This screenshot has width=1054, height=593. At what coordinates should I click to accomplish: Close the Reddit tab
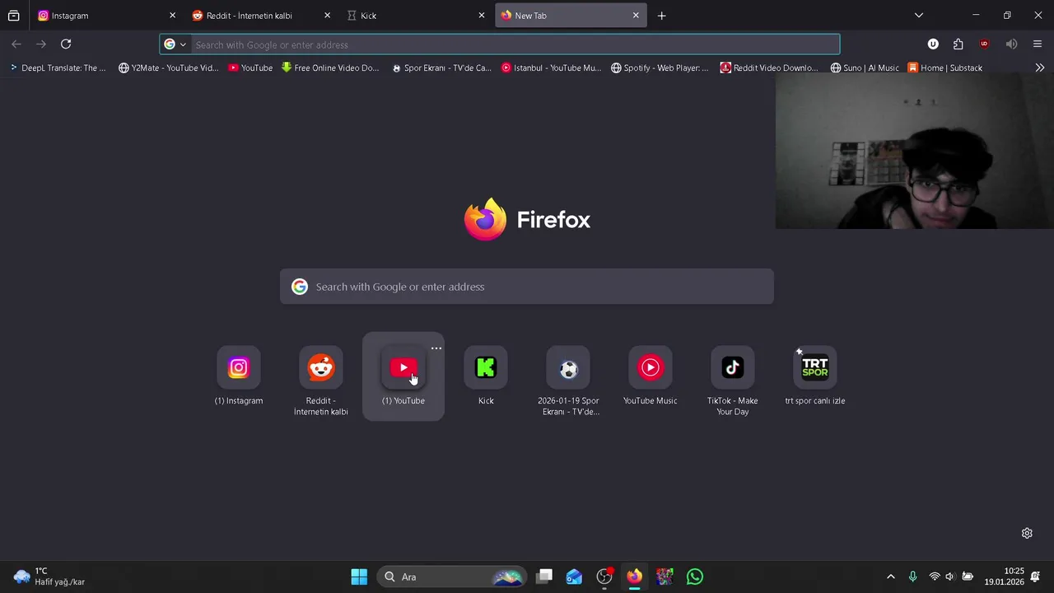[327, 16]
